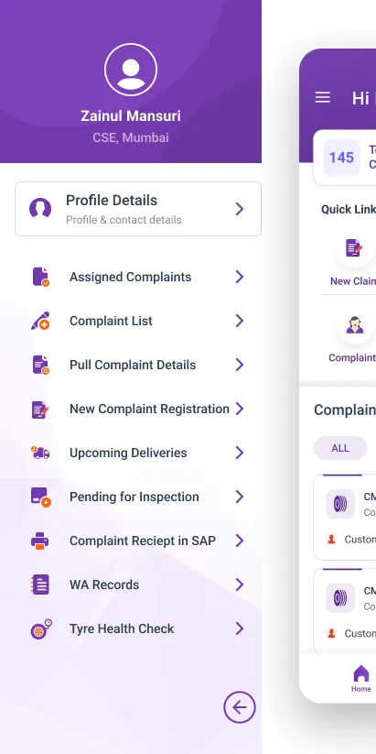The image size is (376, 754).
Task: Click the hamburger menu icon
Action: click(323, 98)
